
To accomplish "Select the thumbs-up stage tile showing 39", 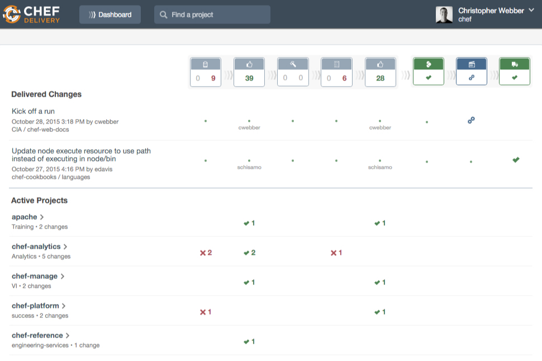I will [x=249, y=72].
